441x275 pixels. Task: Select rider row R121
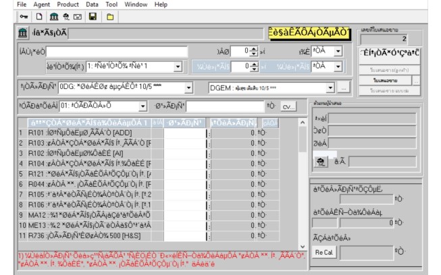89,174
